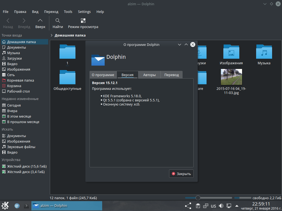The width and height of the screenshot is (282, 211).
Task: Select the Общедоступные folder
Action: (67, 80)
